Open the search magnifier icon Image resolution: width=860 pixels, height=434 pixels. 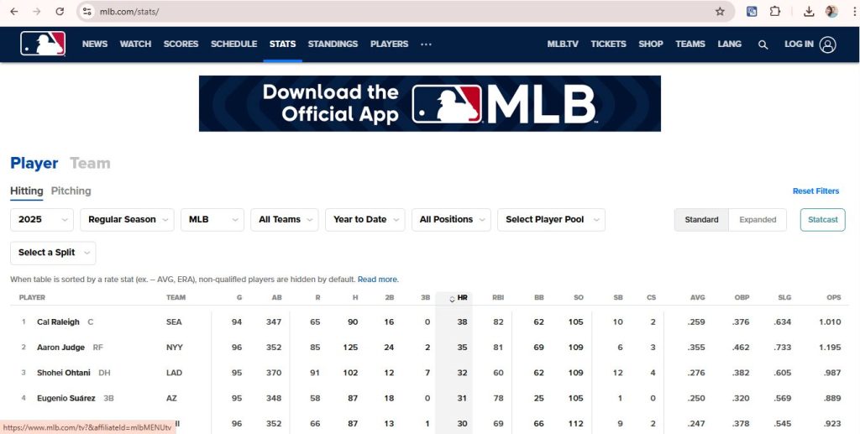pos(763,44)
